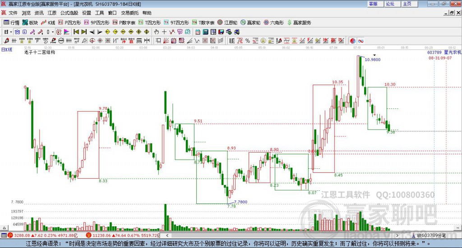The image size is (462, 248).
Task: Click the network computers icon
Action: coord(229,32)
